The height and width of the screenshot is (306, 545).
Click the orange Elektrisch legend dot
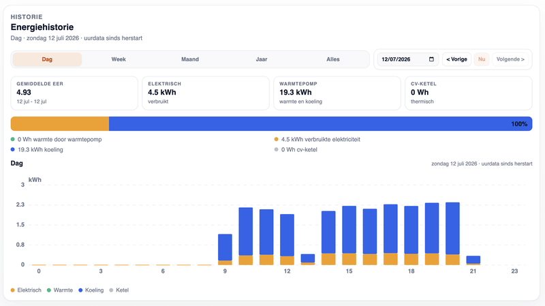pyautogui.click(x=13, y=290)
